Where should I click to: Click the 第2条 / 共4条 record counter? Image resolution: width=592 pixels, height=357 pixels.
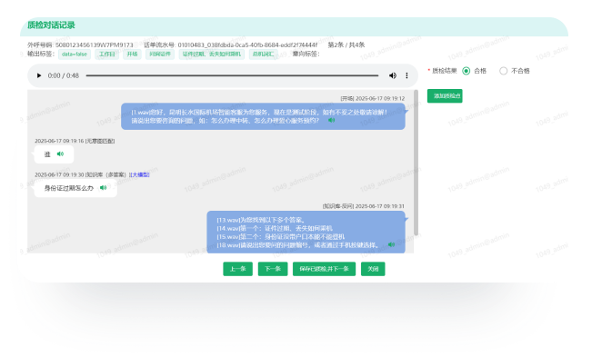click(346, 45)
